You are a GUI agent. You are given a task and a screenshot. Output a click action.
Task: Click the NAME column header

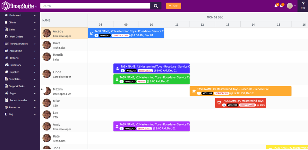(x=46, y=20)
